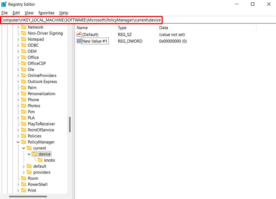Click the PowerShell key folder icon
This screenshot has height=199, width=276.
click(23, 184)
